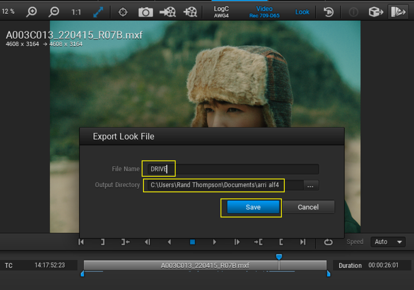Click the File Name input field
The image size is (414, 290).
(x=233, y=169)
